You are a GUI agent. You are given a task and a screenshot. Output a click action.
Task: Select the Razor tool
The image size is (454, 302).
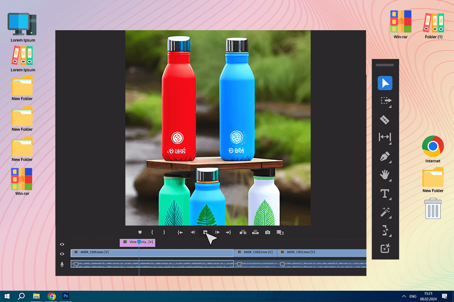[384, 120]
